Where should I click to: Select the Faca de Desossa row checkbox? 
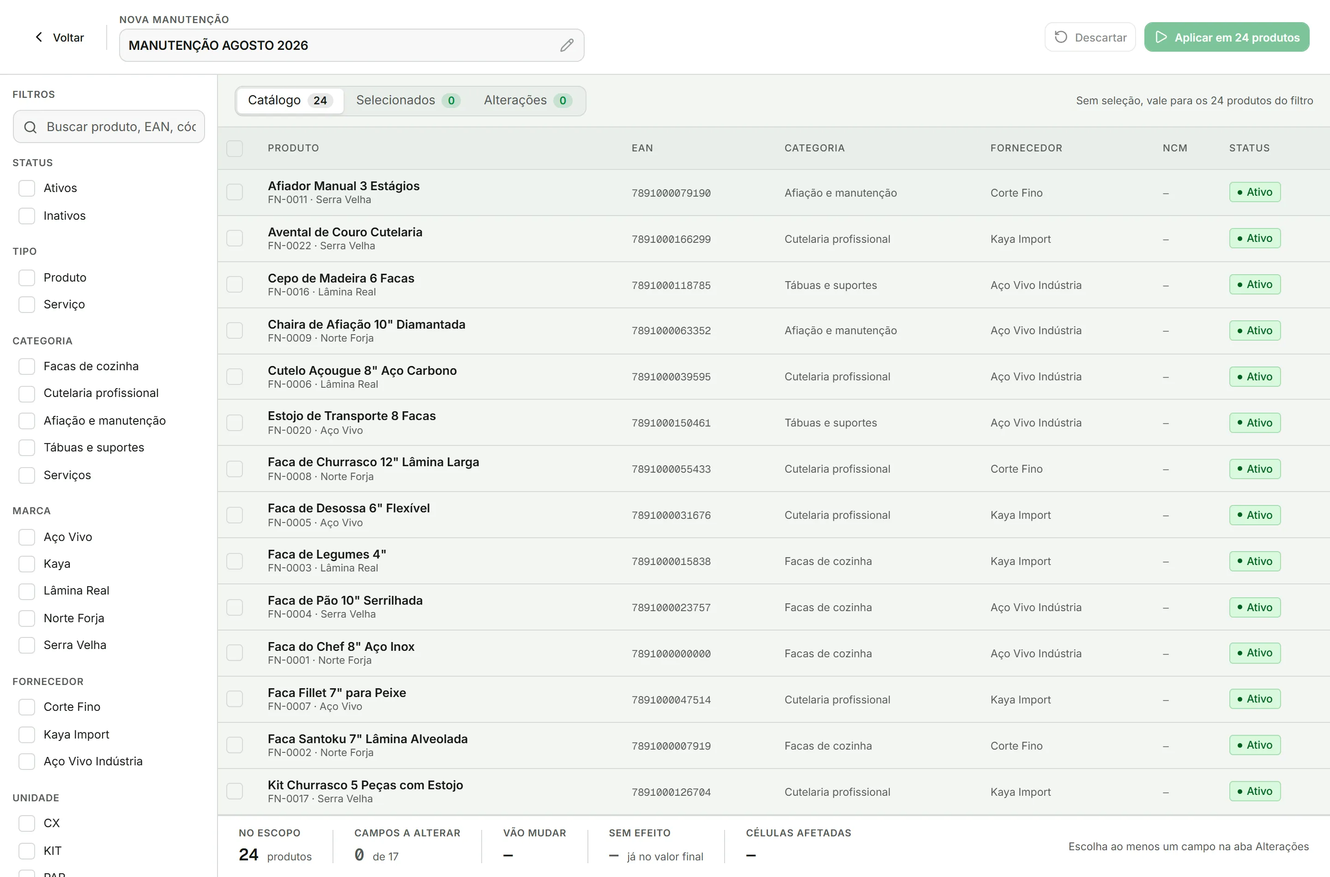(x=235, y=515)
